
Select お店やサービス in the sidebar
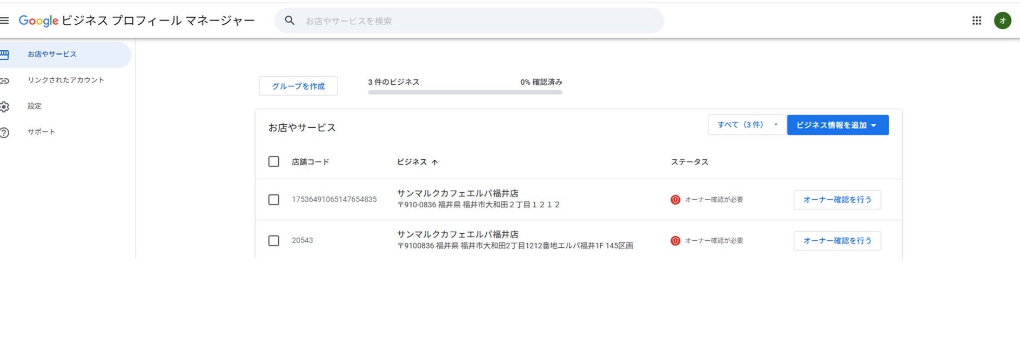tap(65, 55)
